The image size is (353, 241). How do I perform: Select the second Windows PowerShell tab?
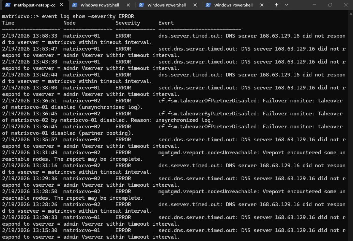pyautogui.click(x=100, y=5)
